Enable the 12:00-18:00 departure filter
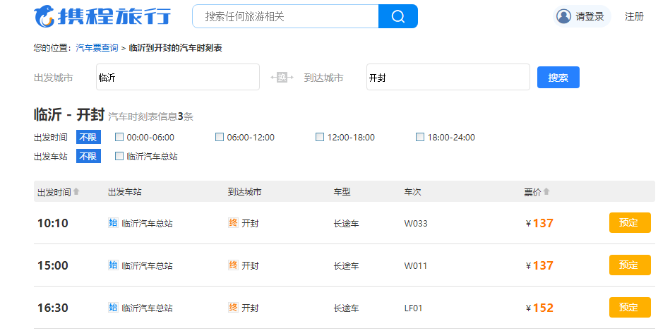Viewport: 658px width, 331px height. tap(320, 138)
